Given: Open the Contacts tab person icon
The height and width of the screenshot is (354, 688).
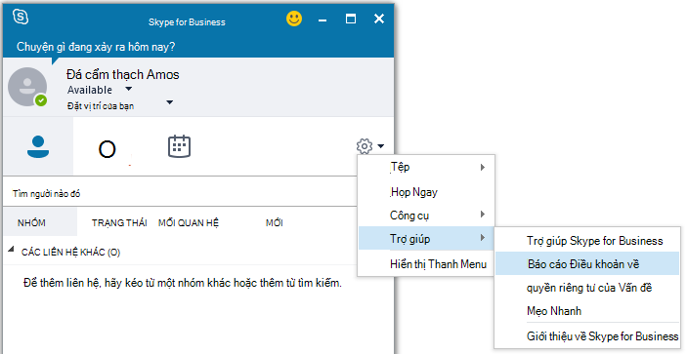Looking at the screenshot, I should (38, 147).
